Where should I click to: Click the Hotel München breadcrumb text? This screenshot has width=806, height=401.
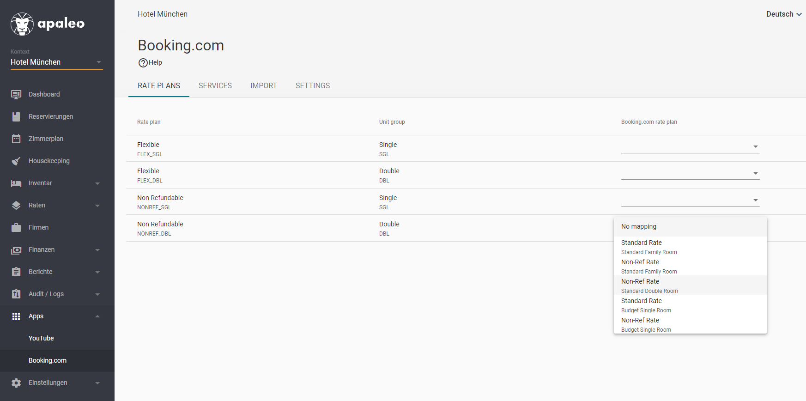click(163, 14)
